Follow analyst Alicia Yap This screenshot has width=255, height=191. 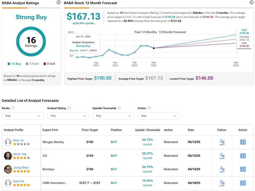[x=222, y=156]
